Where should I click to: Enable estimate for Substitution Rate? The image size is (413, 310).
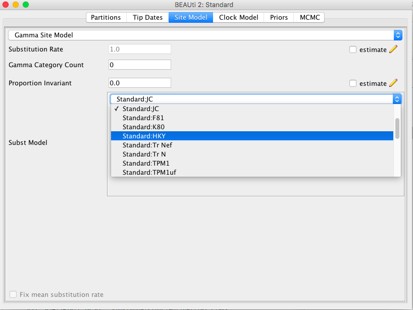coord(353,49)
